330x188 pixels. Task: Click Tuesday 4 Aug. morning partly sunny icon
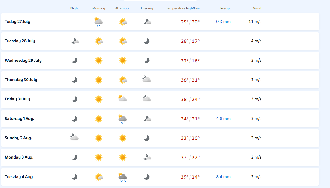[x=99, y=177]
